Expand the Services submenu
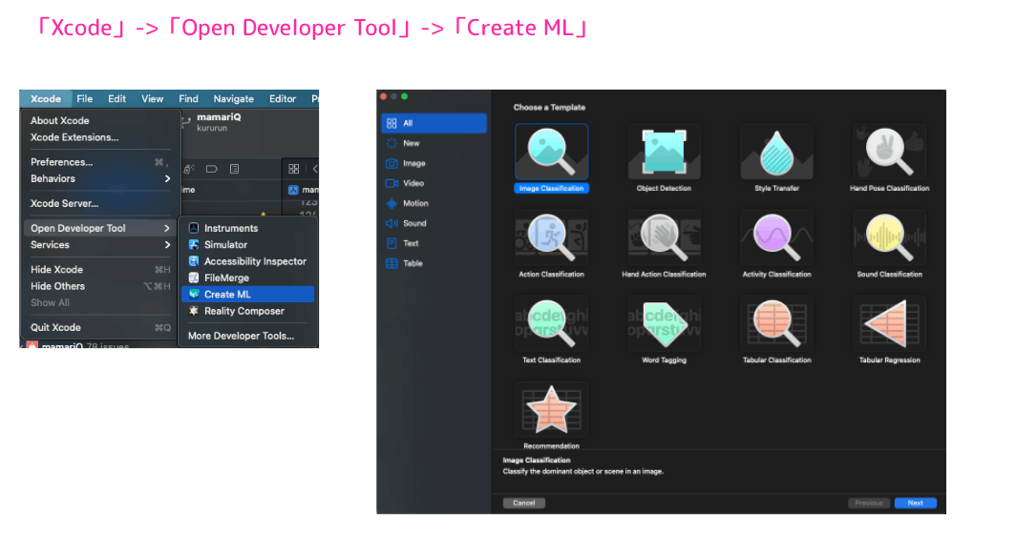 coord(100,244)
